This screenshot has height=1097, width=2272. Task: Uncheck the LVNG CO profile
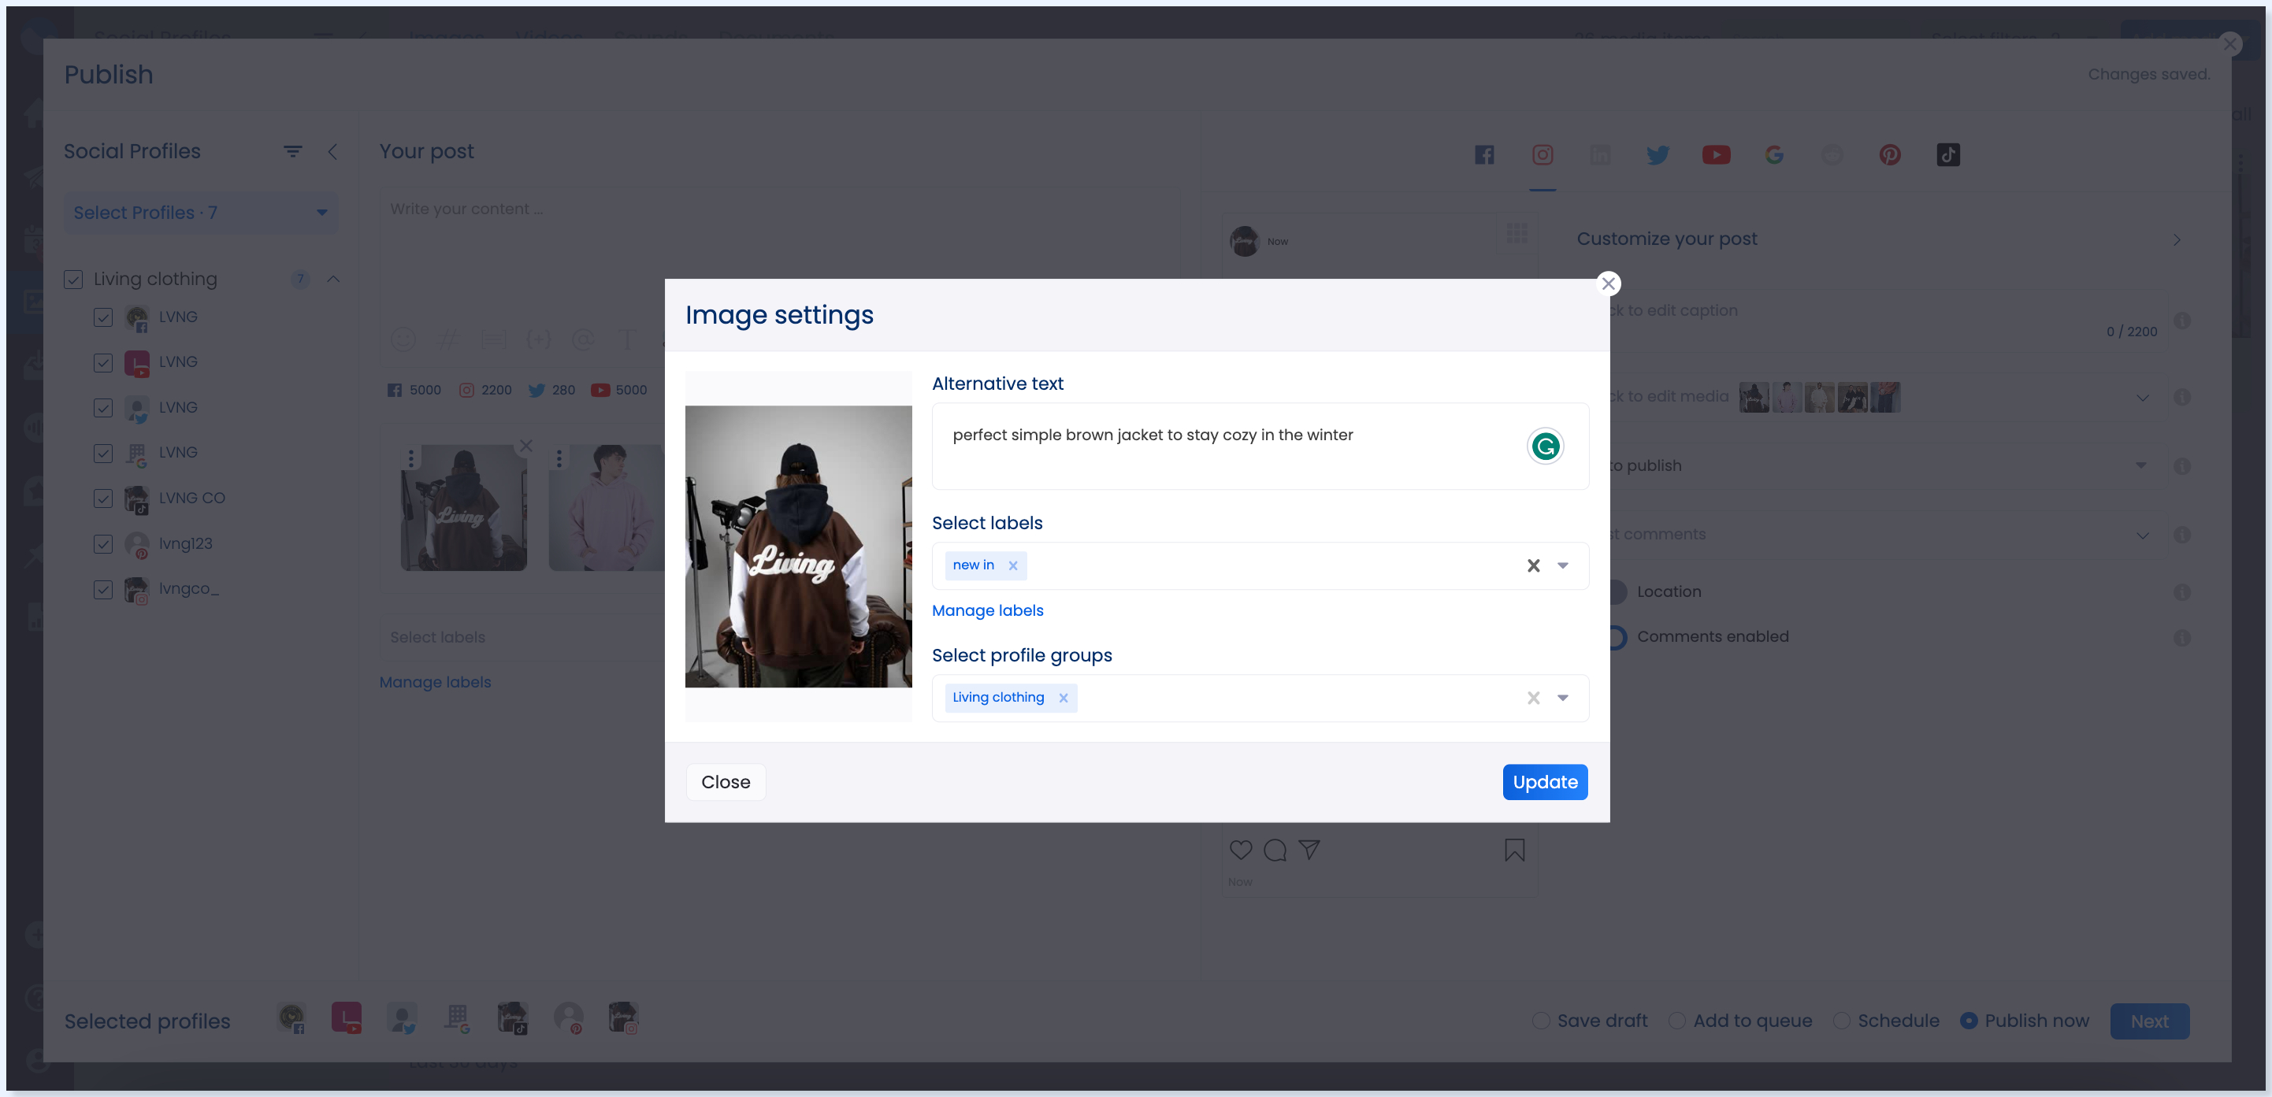click(x=103, y=499)
